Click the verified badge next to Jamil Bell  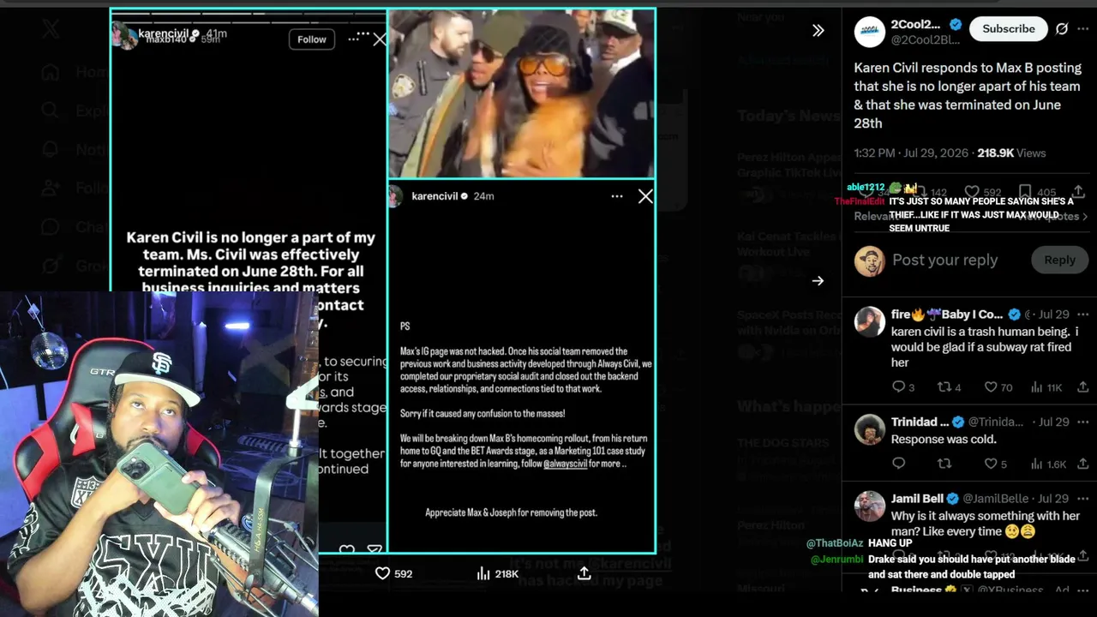point(953,499)
